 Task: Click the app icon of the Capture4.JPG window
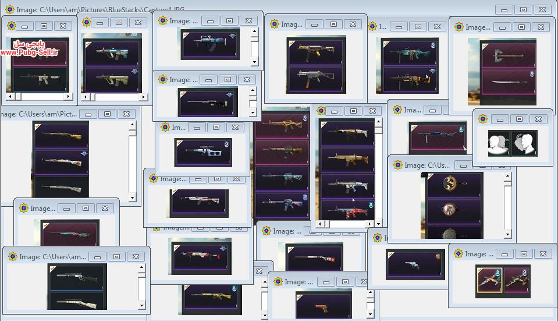pos(10,10)
